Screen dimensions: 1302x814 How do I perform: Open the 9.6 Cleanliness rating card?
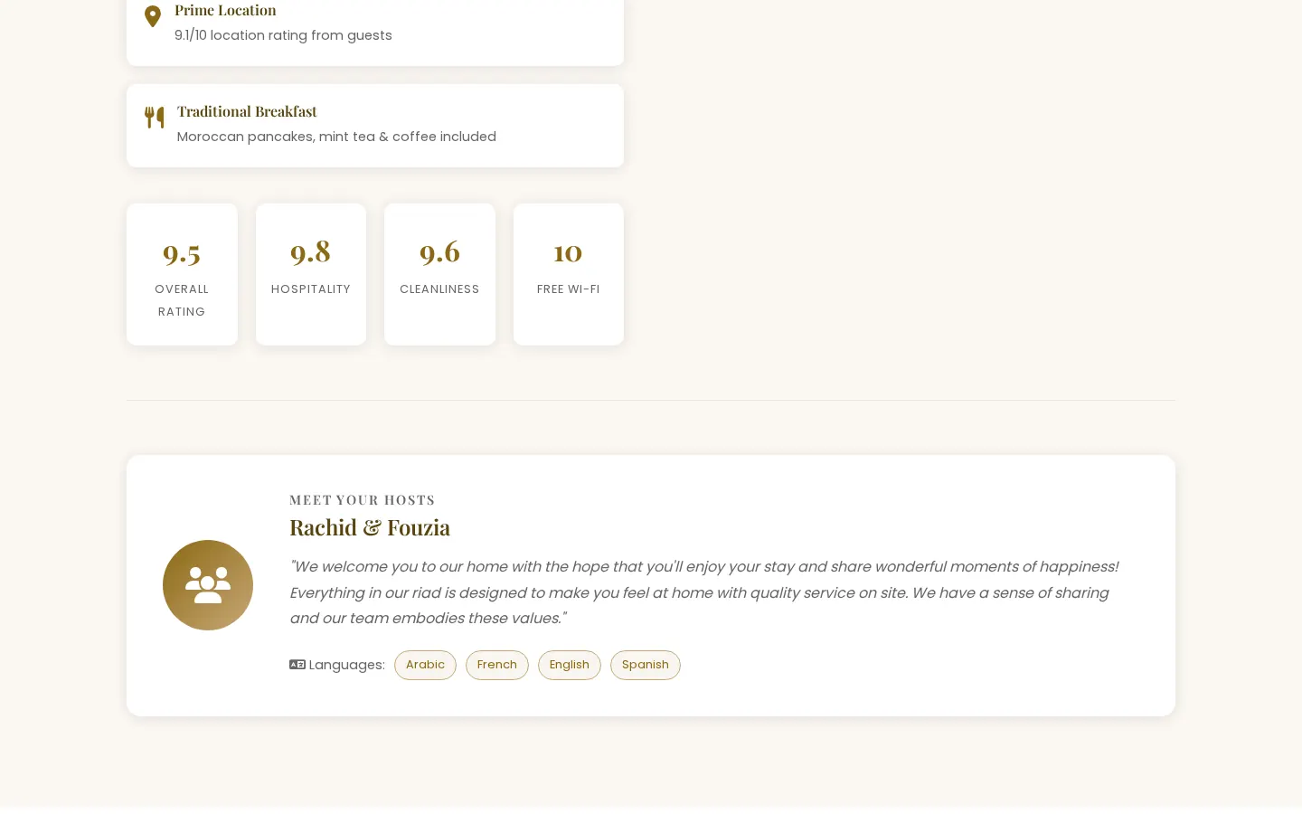[x=439, y=274]
